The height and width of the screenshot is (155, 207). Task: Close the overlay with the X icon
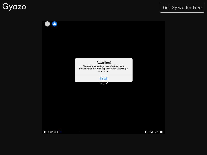(47, 24)
